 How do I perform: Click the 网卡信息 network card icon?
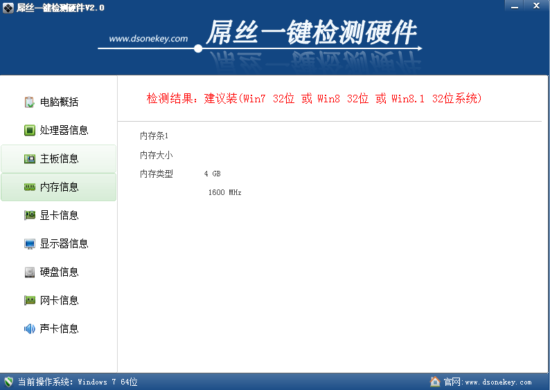coord(30,301)
